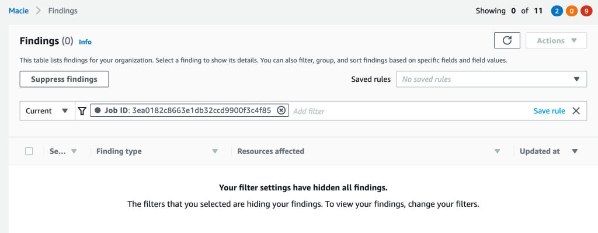This screenshot has width=598, height=233.
Task: Click the Finding type column header
Action: click(119, 151)
